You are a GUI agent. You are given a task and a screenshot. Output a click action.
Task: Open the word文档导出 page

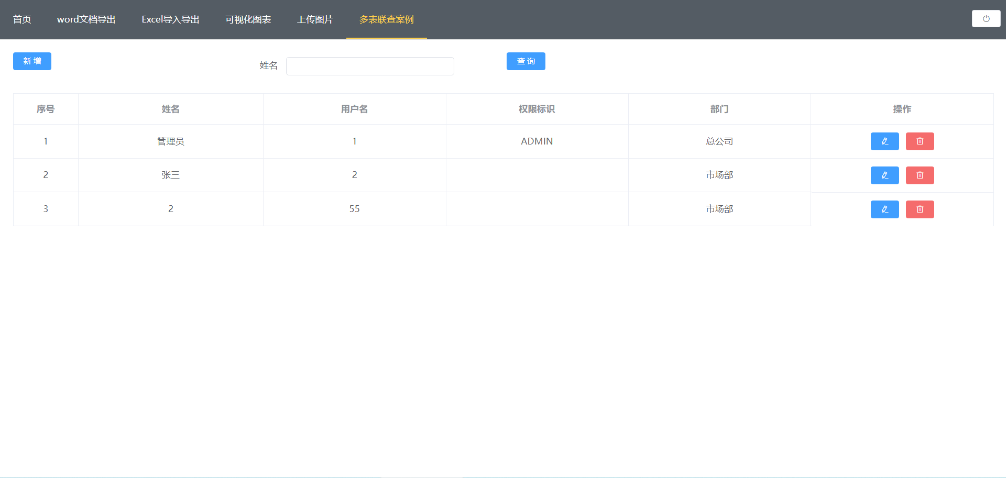coord(86,19)
